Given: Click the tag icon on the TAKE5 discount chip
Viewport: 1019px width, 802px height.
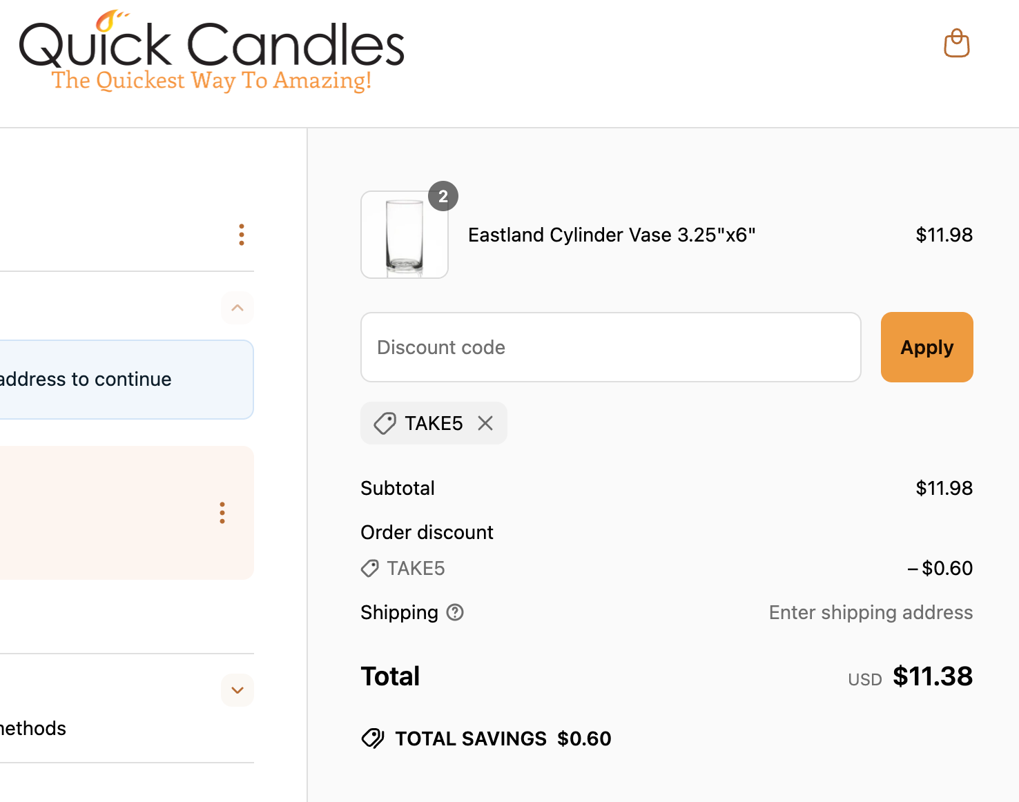Looking at the screenshot, I should pos(386,423).
